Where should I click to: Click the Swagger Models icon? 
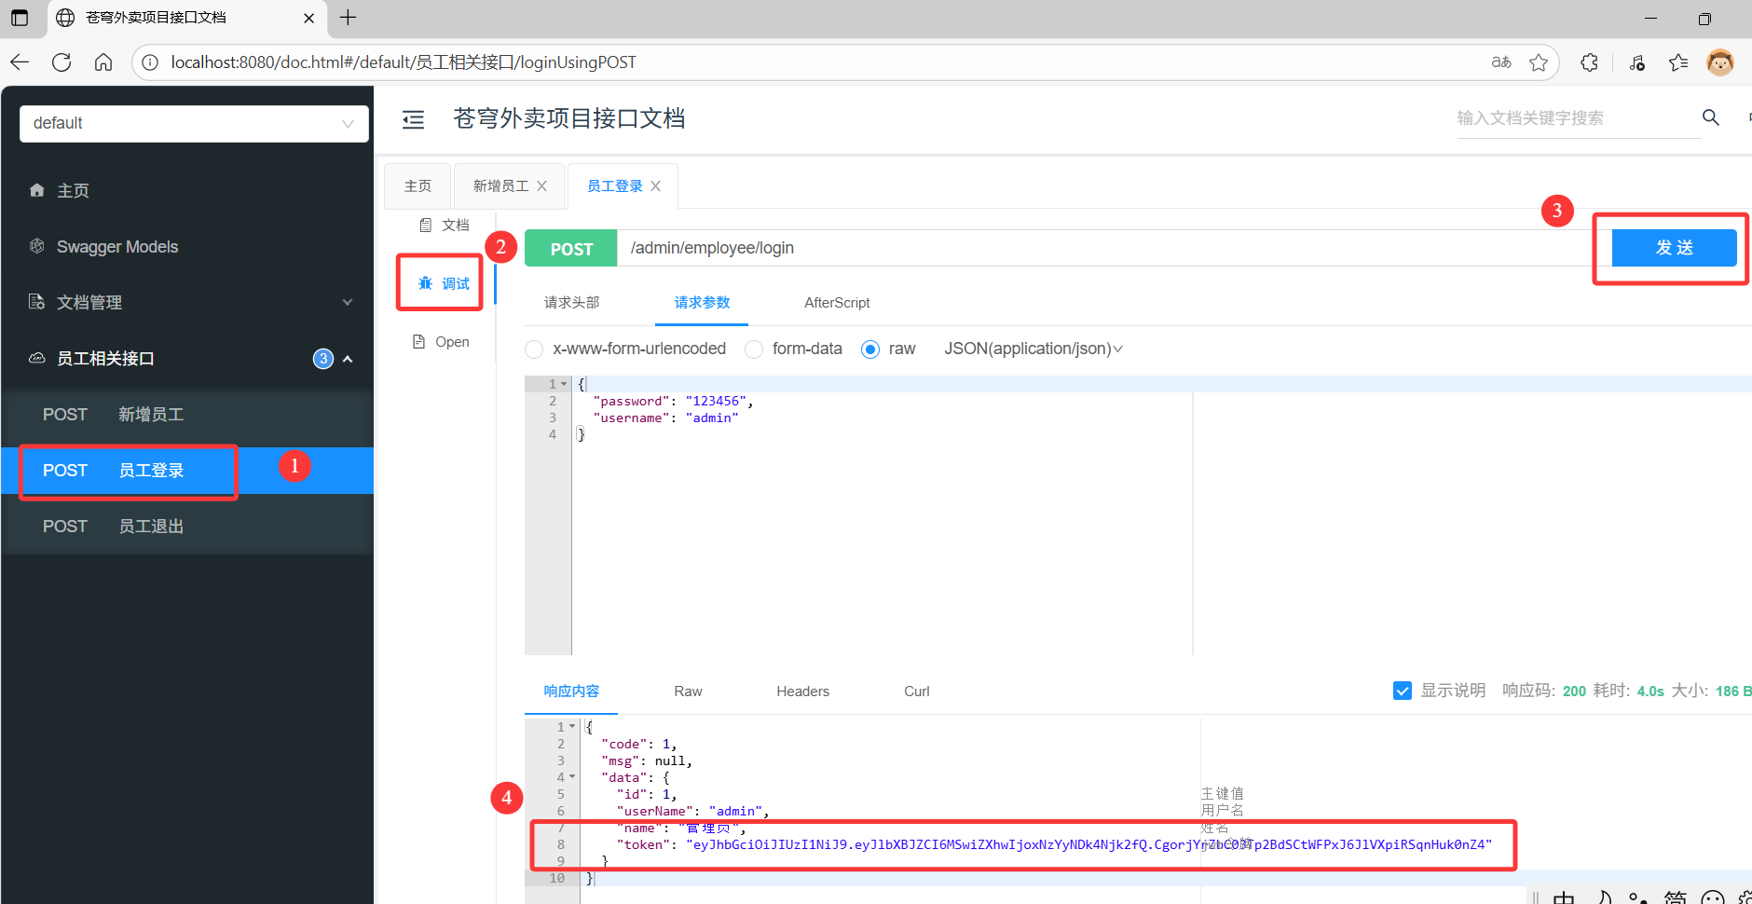point(37,246)
